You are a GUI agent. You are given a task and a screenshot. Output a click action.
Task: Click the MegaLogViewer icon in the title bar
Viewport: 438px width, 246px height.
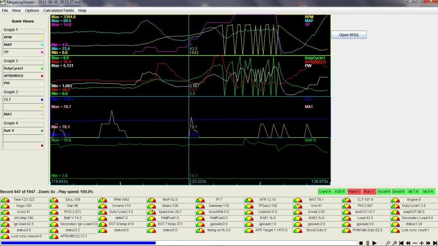coord(3,3)
